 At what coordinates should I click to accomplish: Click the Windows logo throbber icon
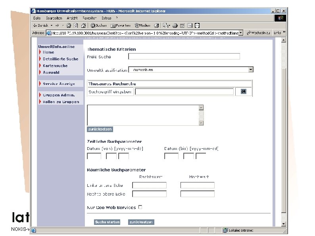280,18
